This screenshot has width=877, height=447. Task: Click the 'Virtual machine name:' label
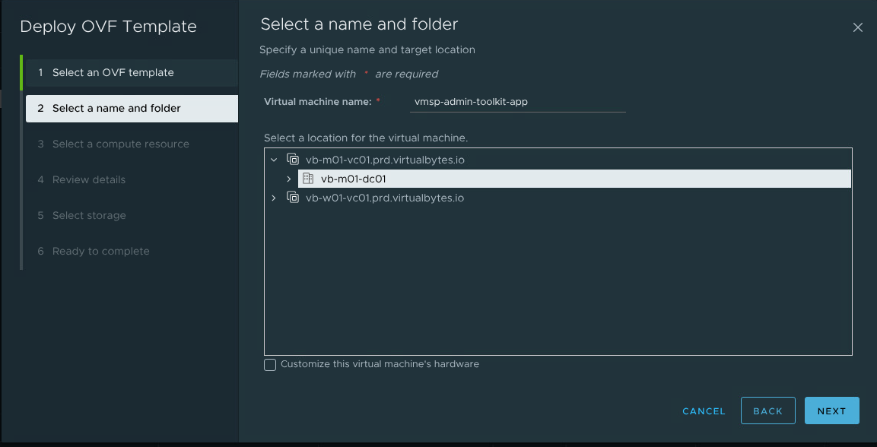[317, 102]
